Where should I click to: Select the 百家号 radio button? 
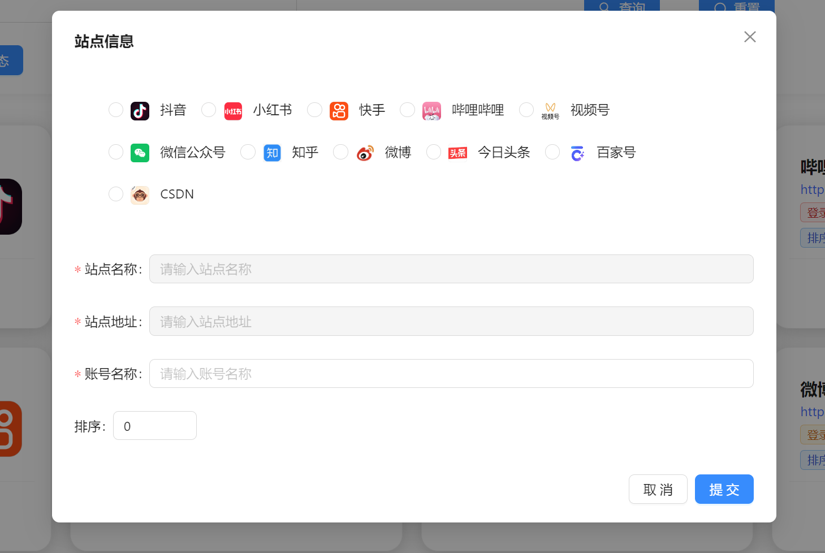(552, 152)
